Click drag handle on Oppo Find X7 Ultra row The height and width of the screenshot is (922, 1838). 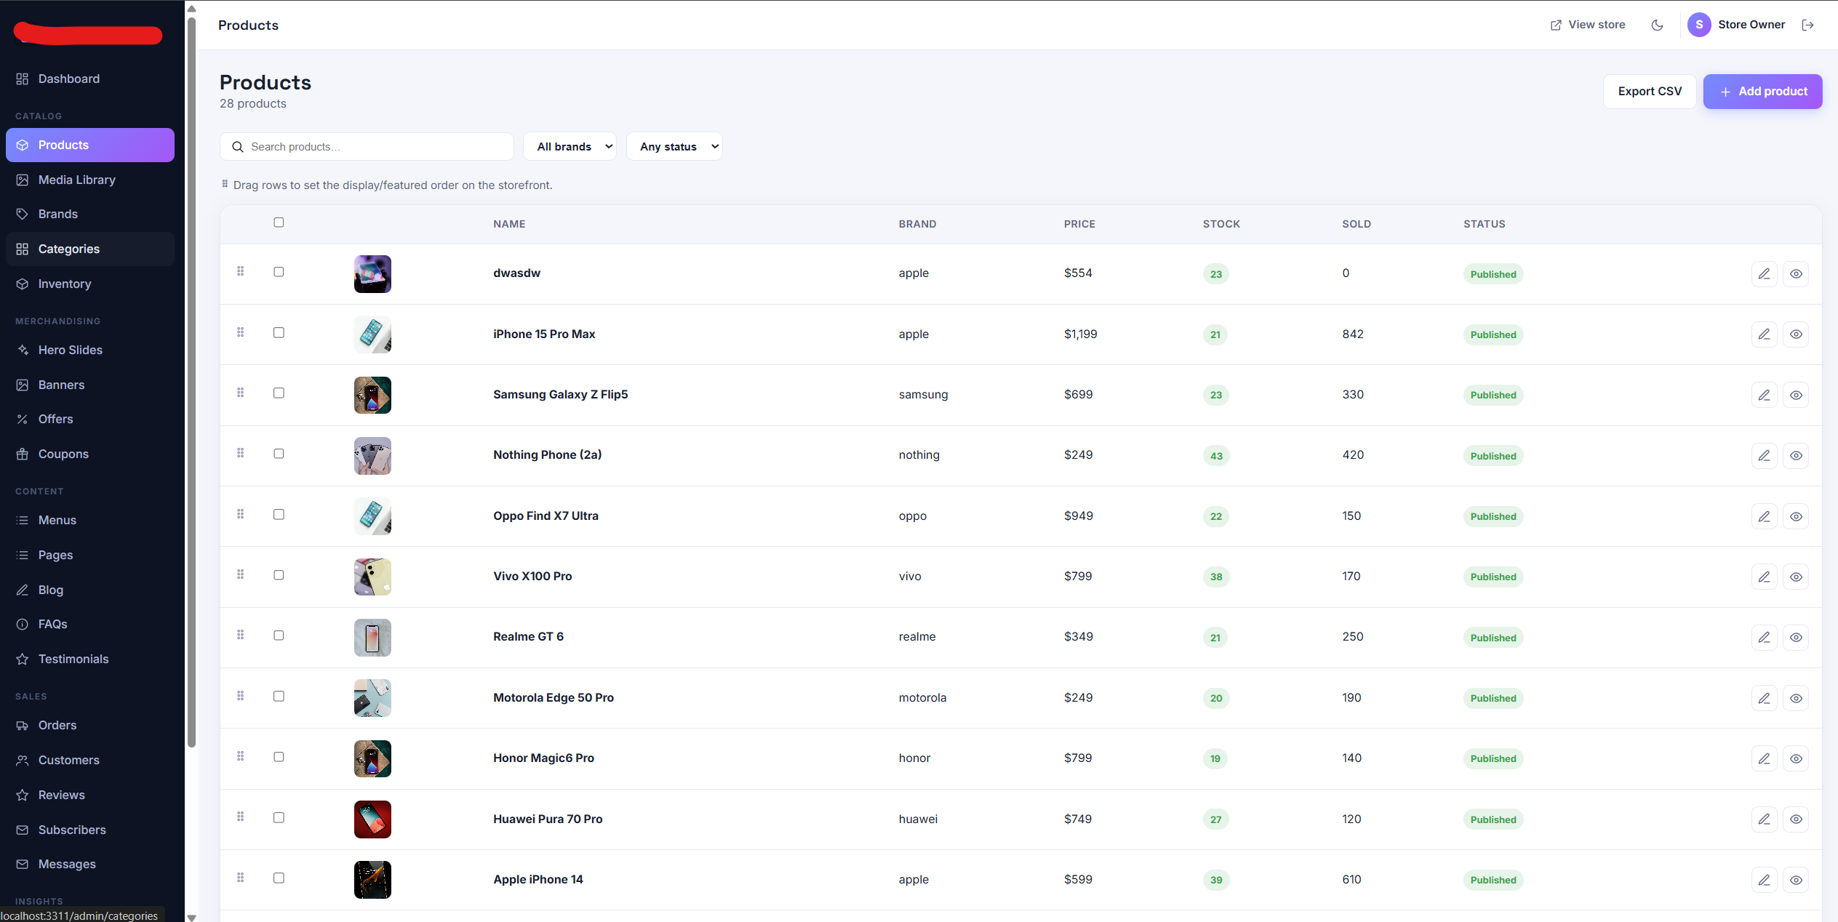[x=240, y=514]
